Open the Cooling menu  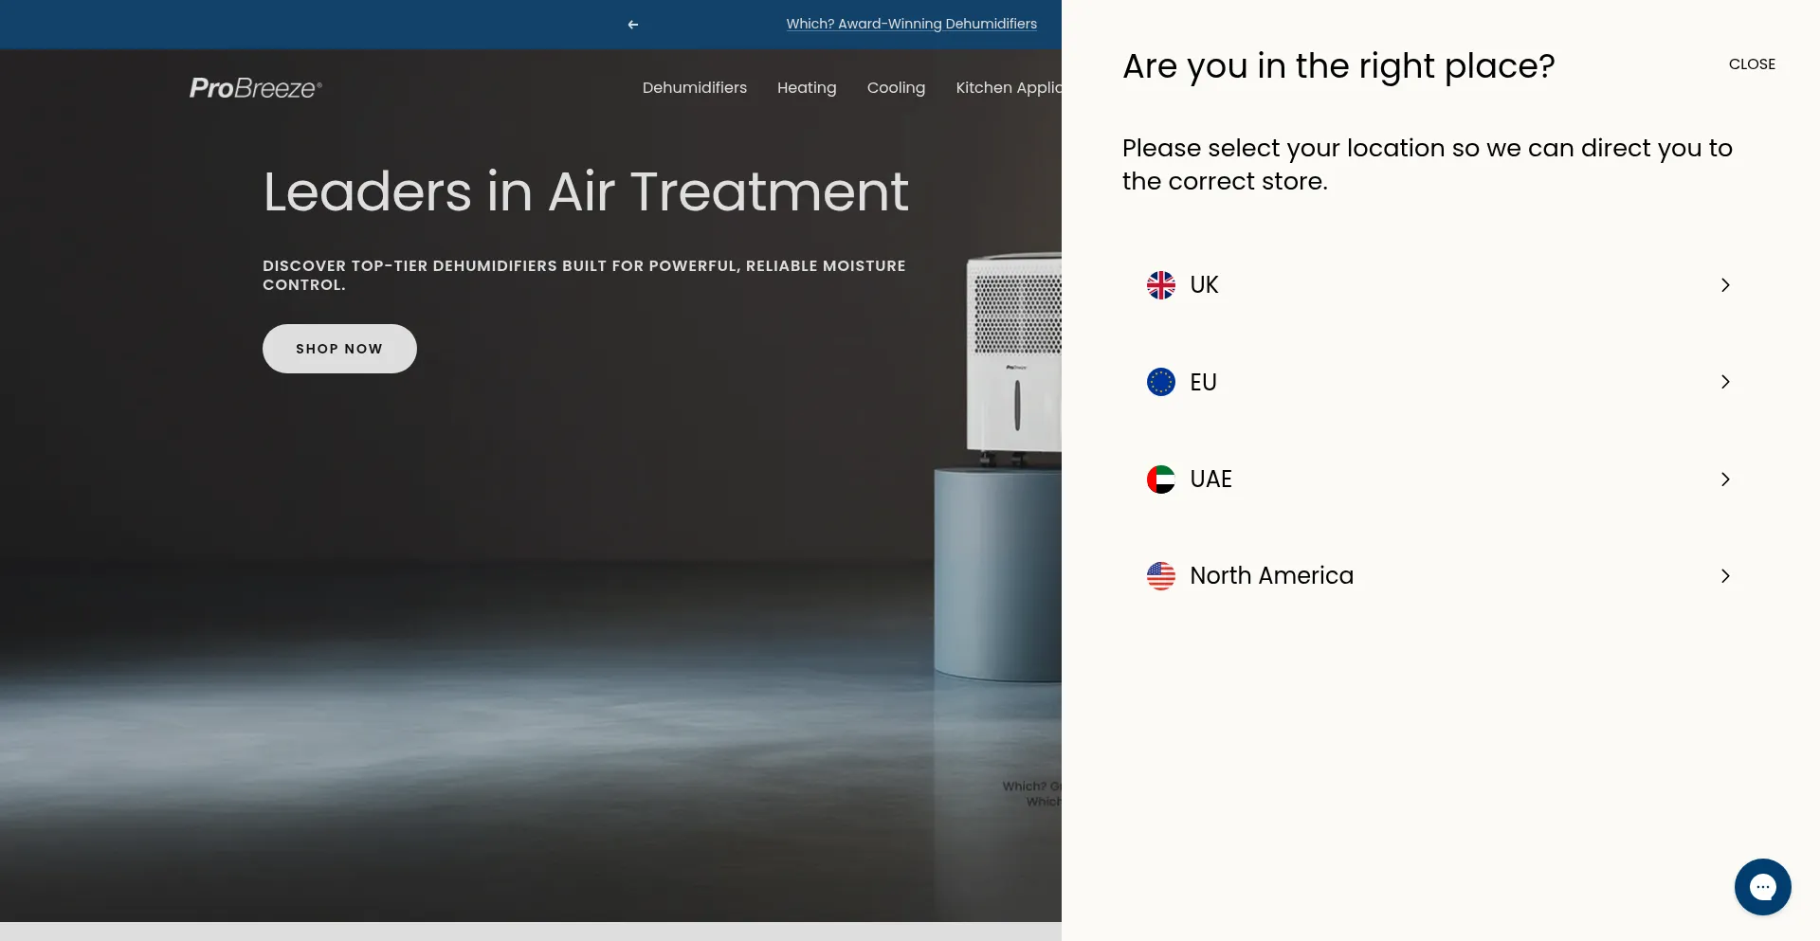click(896, 88)
